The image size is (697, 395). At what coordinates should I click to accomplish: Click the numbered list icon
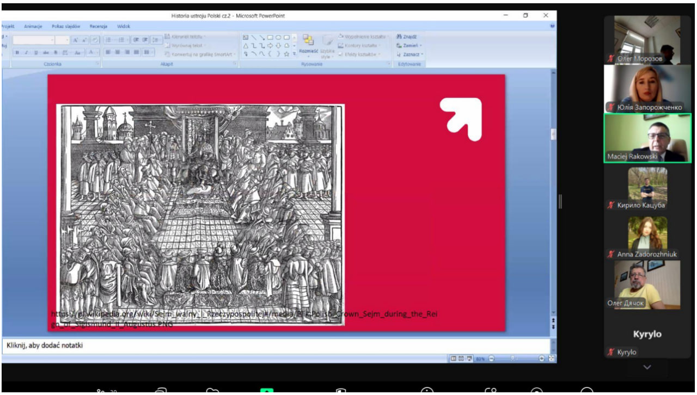121,40
